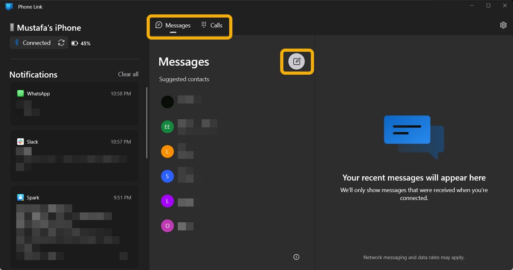Compose a new message
The image size is (513, 270).
tap(296, 61)
